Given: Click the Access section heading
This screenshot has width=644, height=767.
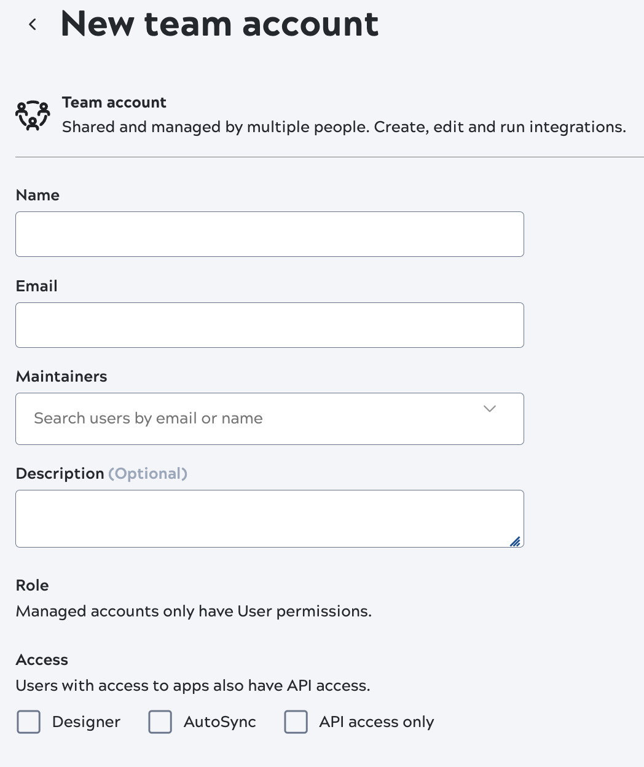Looking at the screenshot, I should [42, 660].
